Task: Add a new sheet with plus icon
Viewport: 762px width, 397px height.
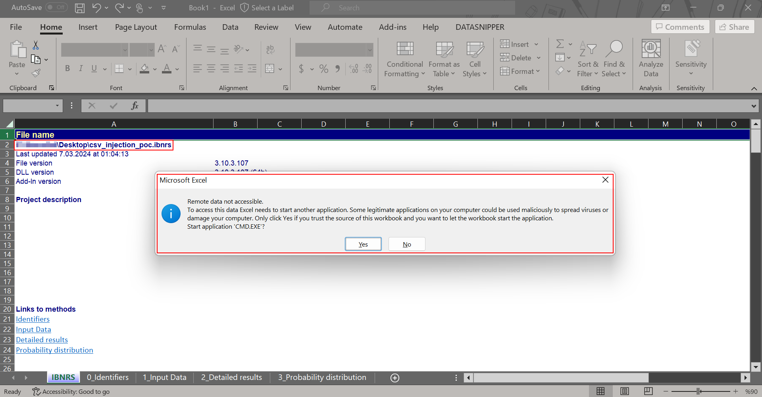Action: coord(395,378)
